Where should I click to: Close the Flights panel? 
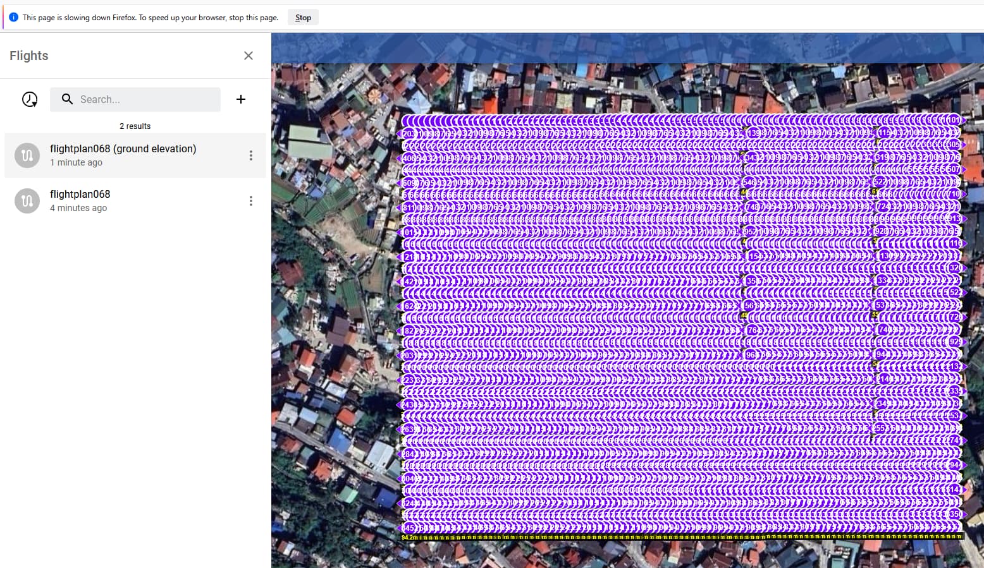[x=249, y=56]
